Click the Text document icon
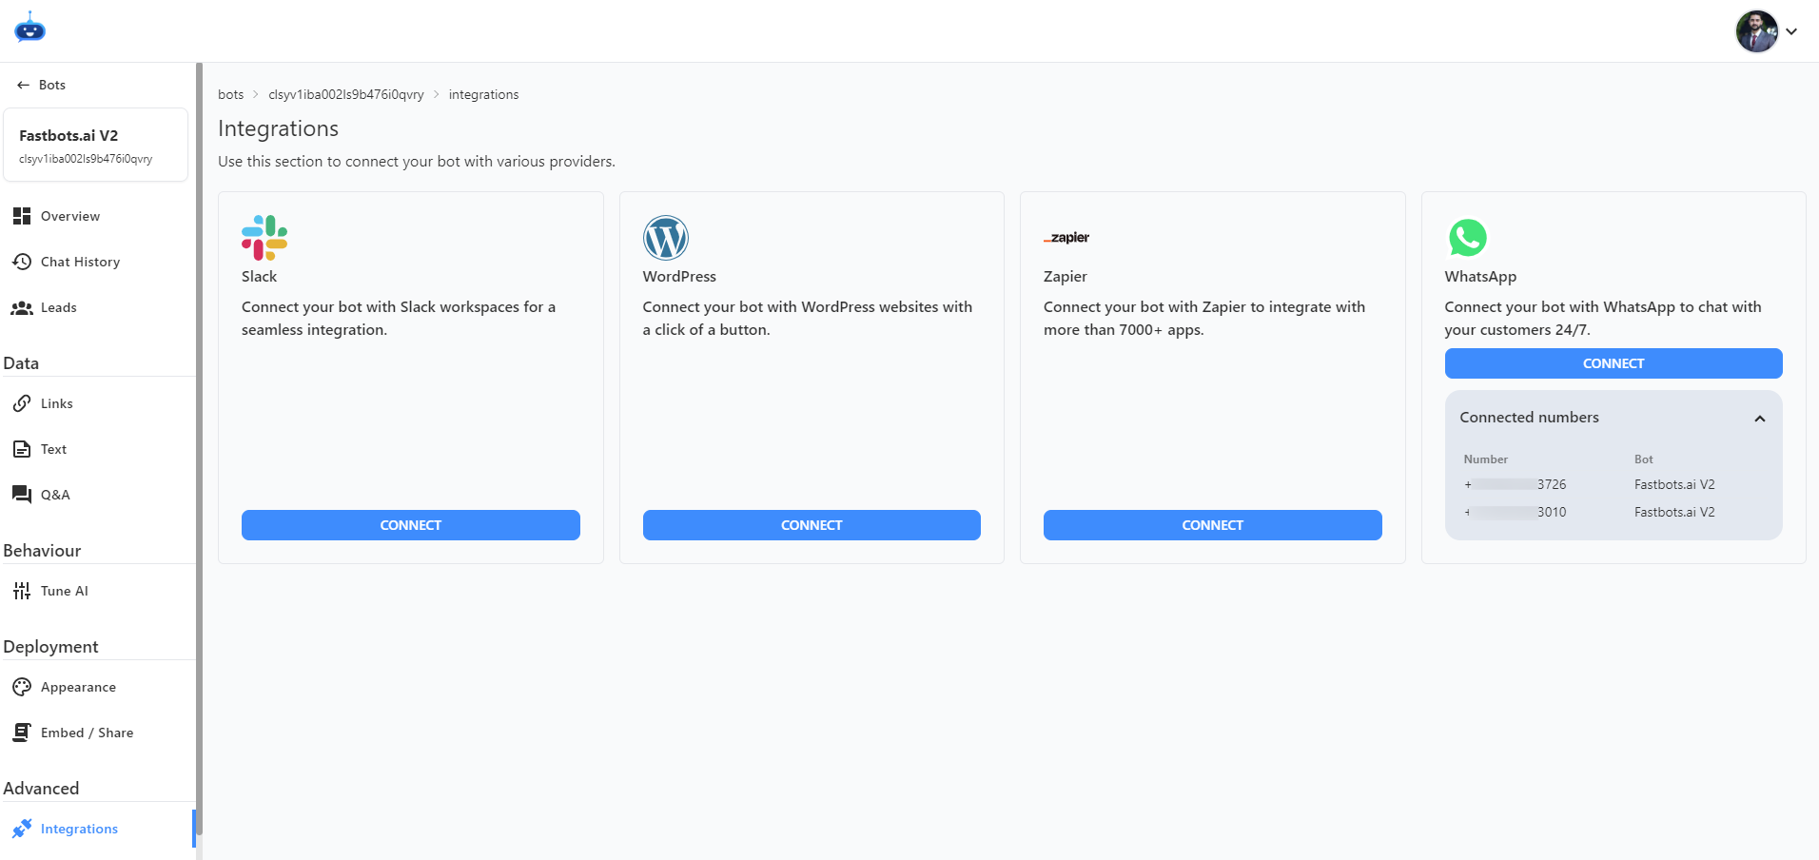 [x=22, y=449]
